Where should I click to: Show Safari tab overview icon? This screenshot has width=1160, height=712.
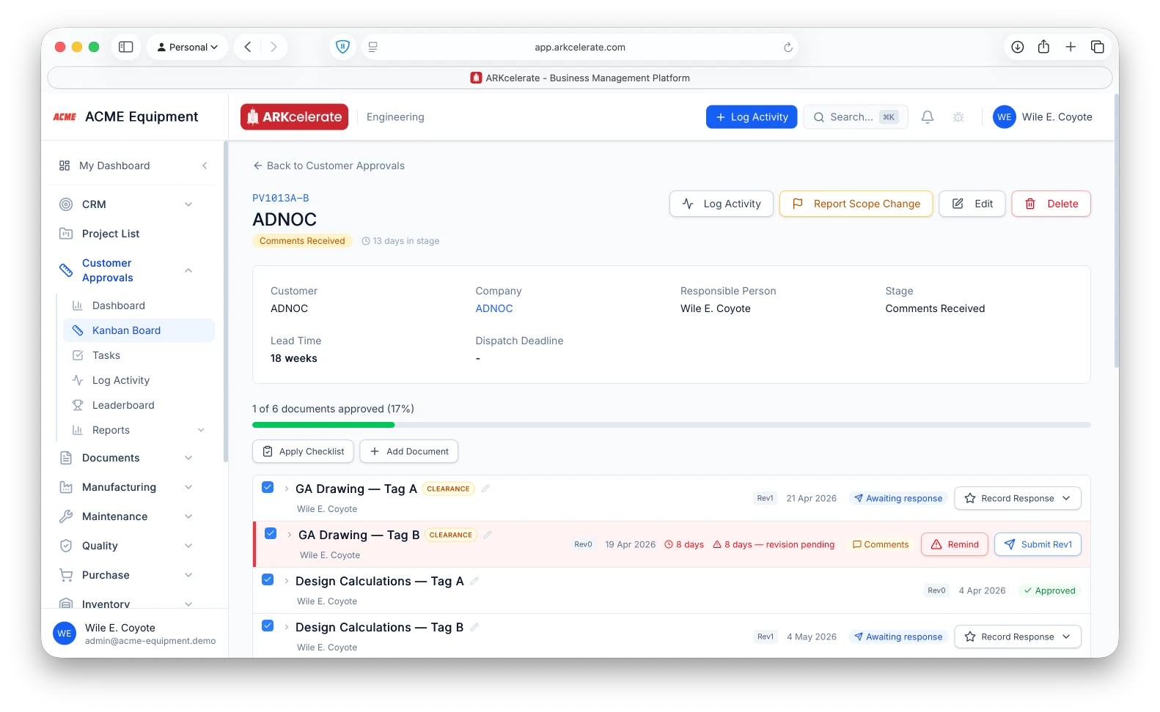[1098, 47]
